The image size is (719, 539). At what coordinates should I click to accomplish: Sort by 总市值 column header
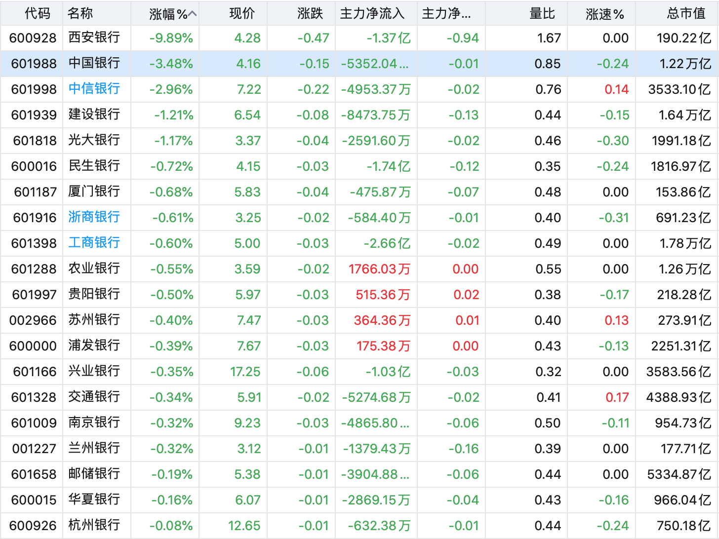pos(686,13)
